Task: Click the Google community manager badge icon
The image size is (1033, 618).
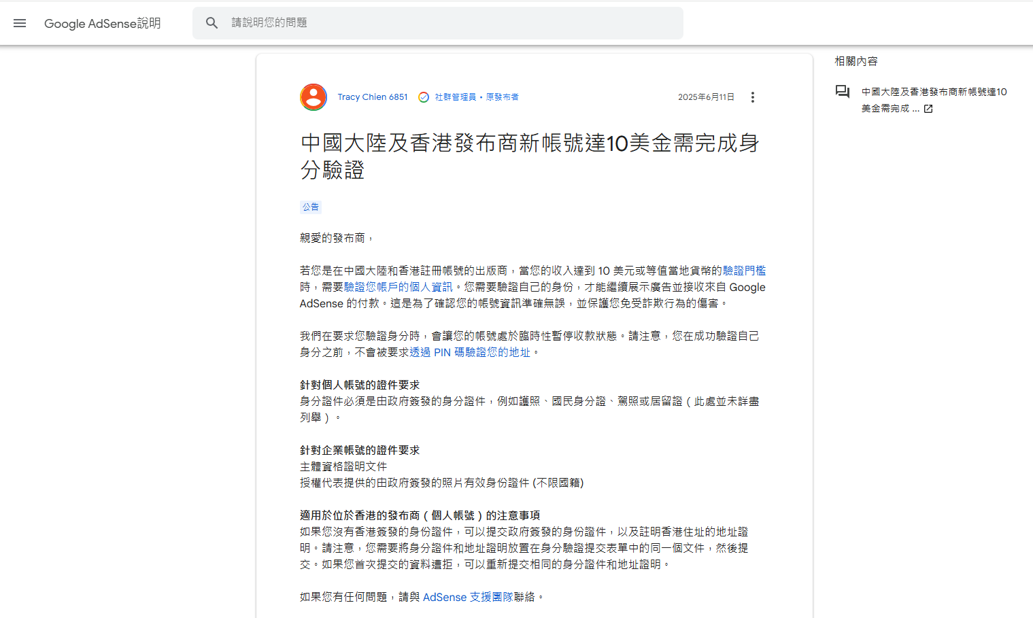Action: [424, 97]
